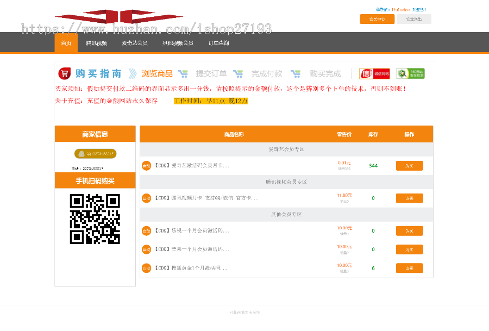This screenshot has width=489, height=331.
Task: Click 自动 badge on 乐视 row
Action: [x=146, y=231]
